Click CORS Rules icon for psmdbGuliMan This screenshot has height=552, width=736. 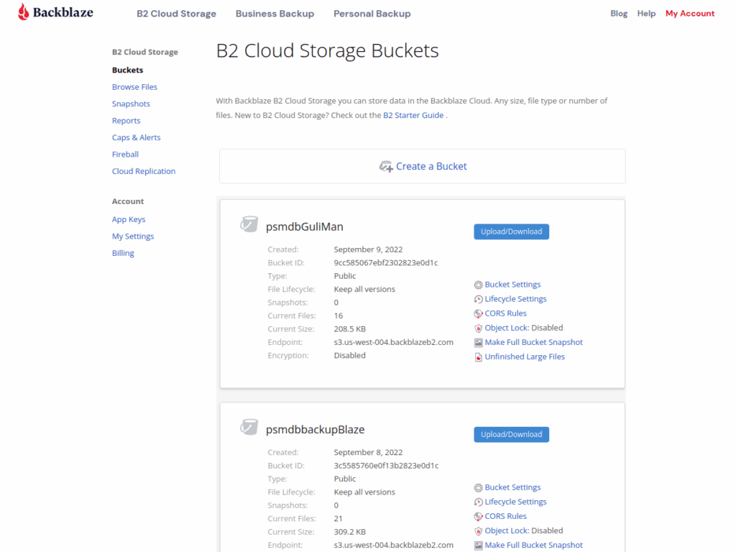click(x=478, y=313)
